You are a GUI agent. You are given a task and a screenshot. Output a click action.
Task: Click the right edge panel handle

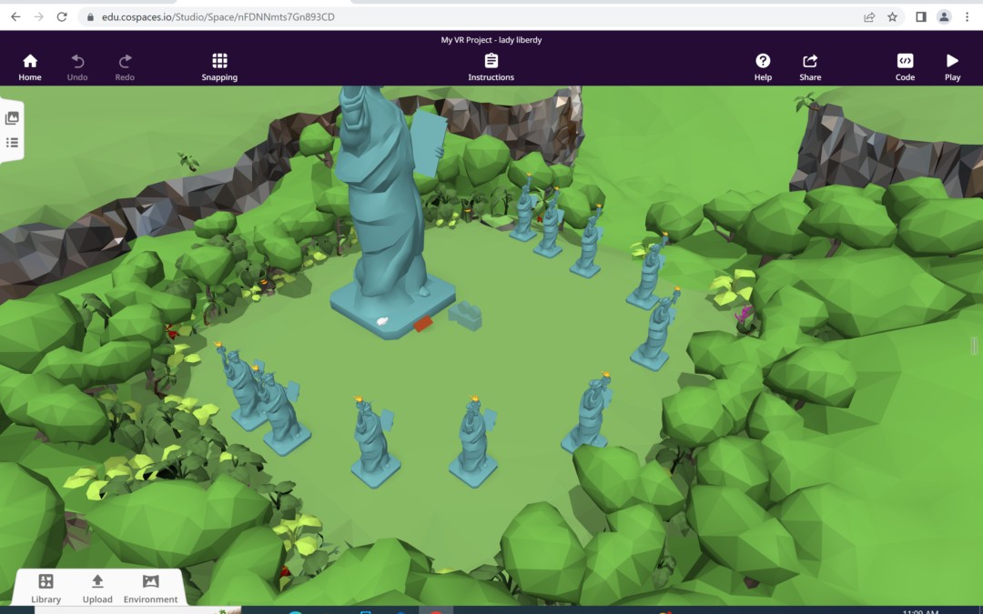[974, 346]
